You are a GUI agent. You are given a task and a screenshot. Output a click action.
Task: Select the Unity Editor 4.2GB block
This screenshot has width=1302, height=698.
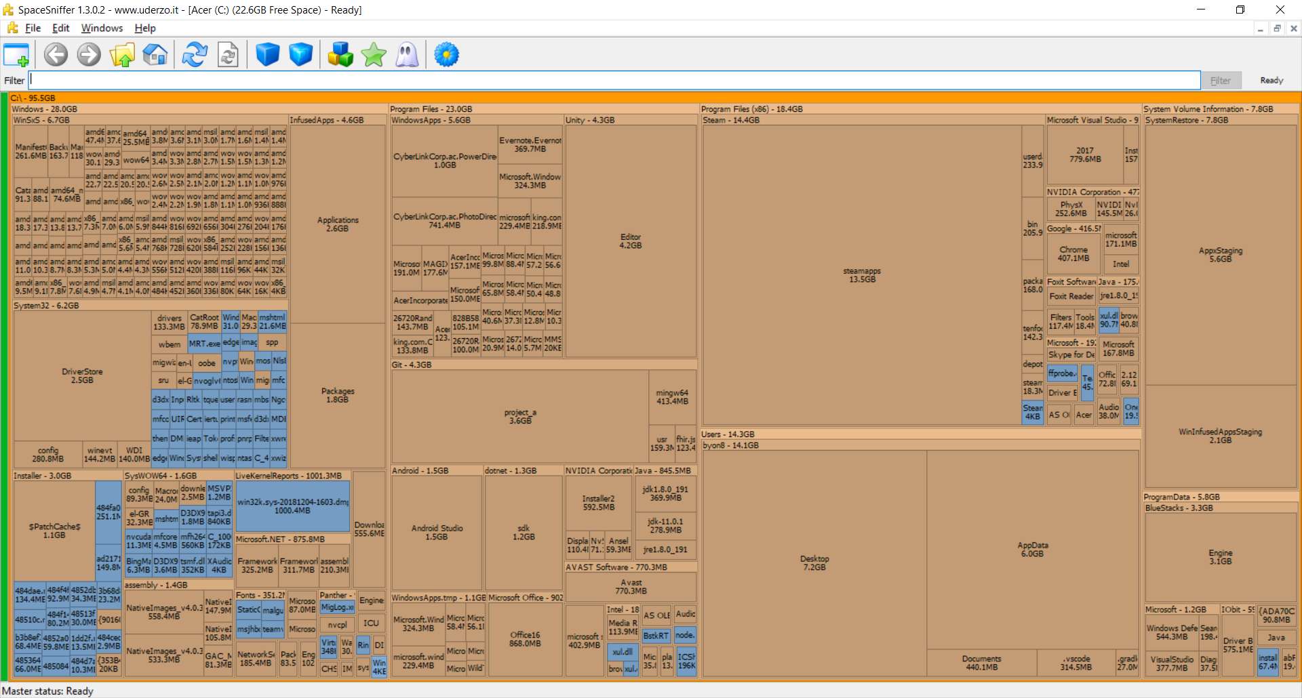(631, 241)
